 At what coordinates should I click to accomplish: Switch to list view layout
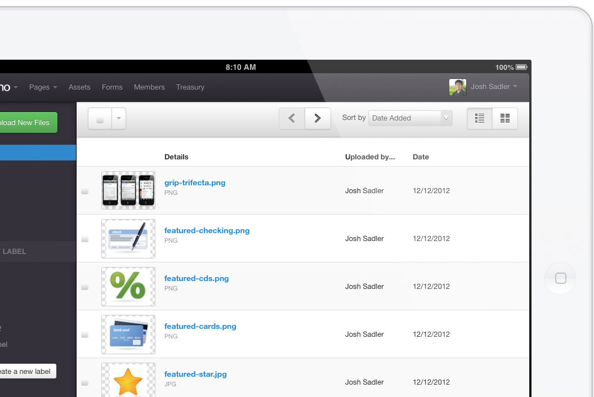point(480,119)
